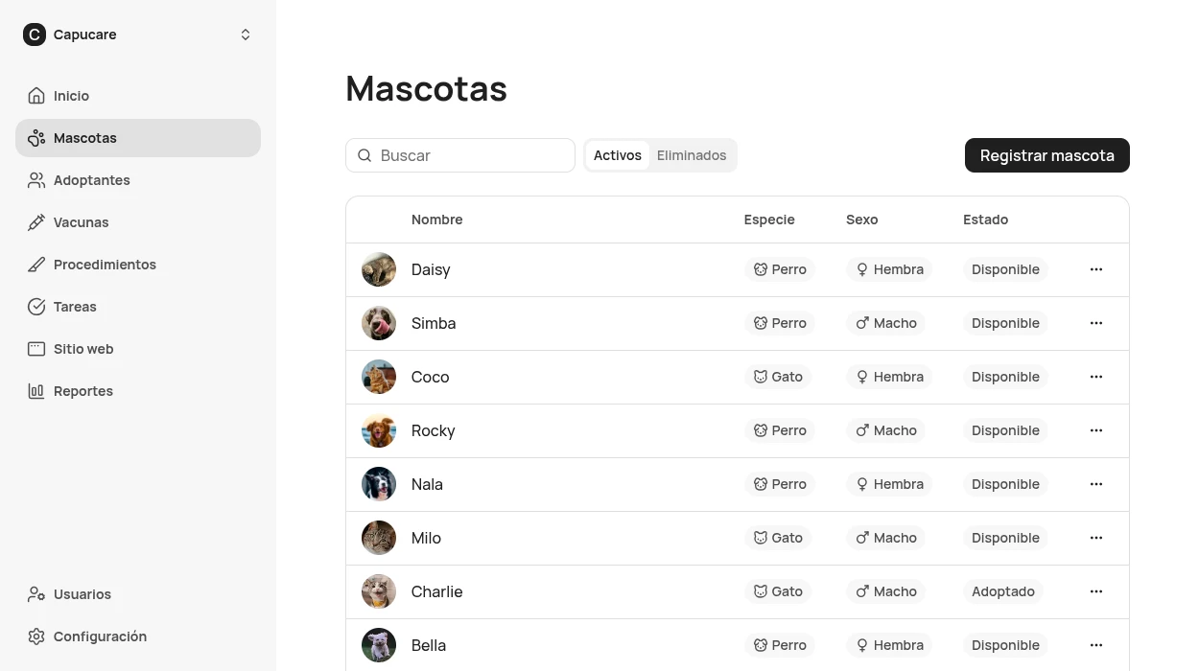Open the three-dot menu for Rocky

pyautogui.click(x=1096, y=430)
